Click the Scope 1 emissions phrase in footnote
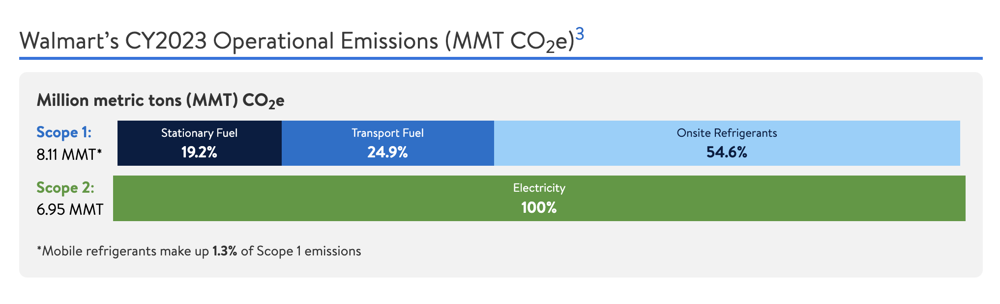The height and width of the screenshot is (304, 1000). click(309, 252)
